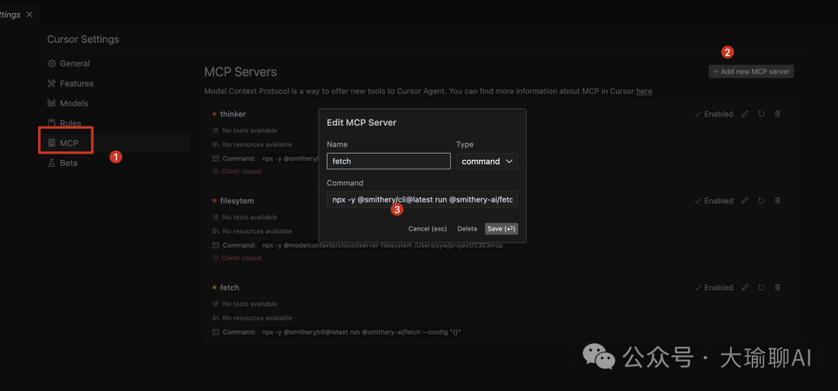Click the edit pencil icon for fetch server
The height and width of the screenshot is (391, 838).
click(745, 288)
